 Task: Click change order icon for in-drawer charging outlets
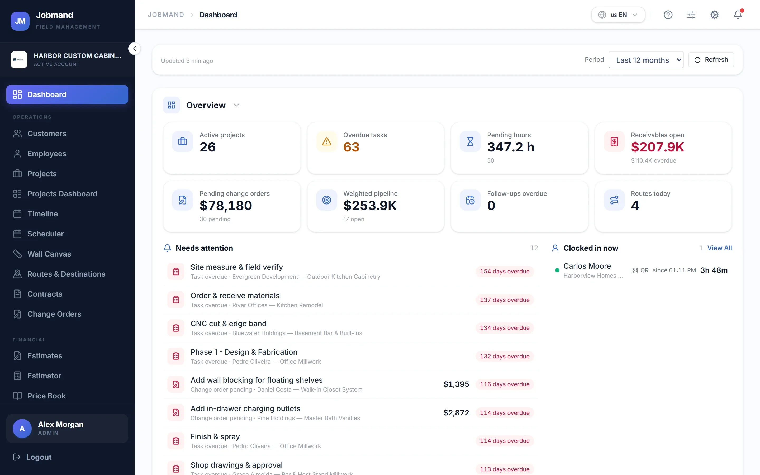click(x=176, y=413)
